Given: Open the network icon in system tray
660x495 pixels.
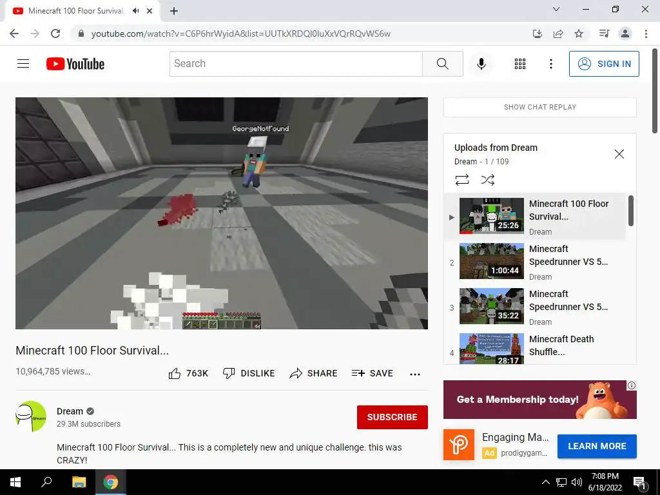Looking at the screenshot, I should 561,482.
